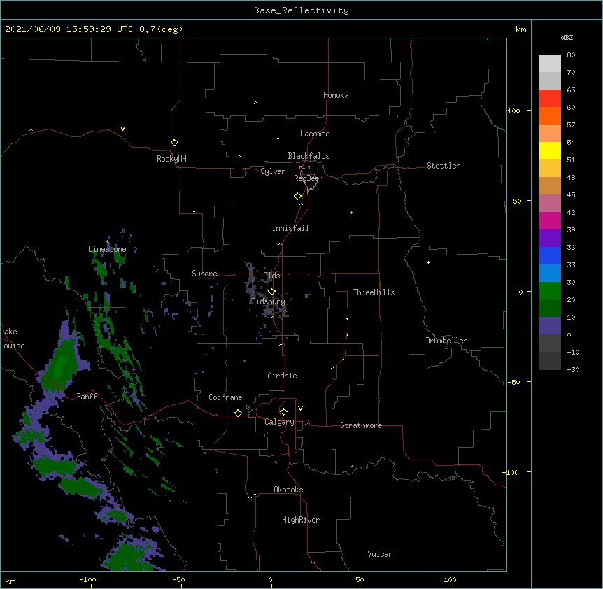Click the Limestone label

click(107, 249)
